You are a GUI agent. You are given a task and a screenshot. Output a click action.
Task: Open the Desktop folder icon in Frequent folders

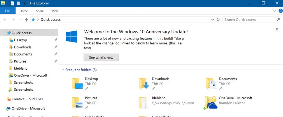[x=77, y=84]
